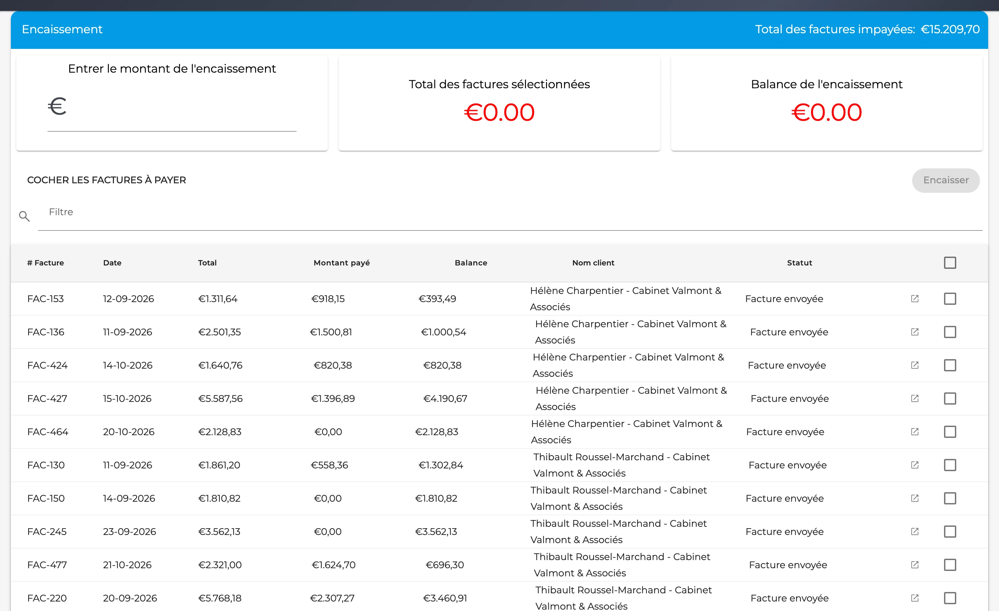Open invoice FAC-477 via its external link icon
The width and height of the screenshot is (999, 611).
(915, 565)
